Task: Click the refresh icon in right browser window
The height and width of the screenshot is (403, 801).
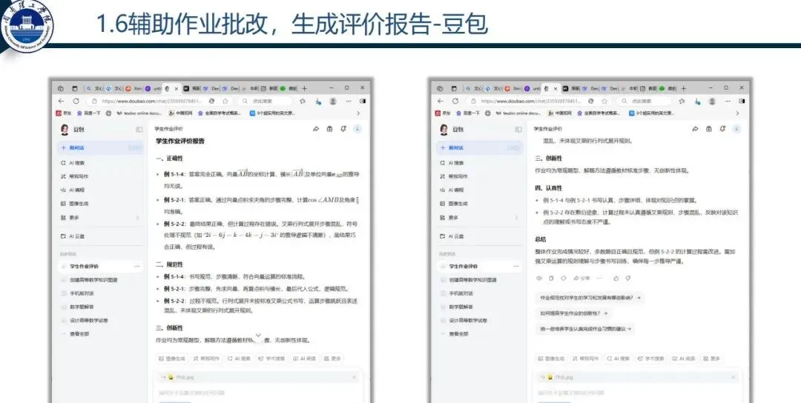Action: 455,101
